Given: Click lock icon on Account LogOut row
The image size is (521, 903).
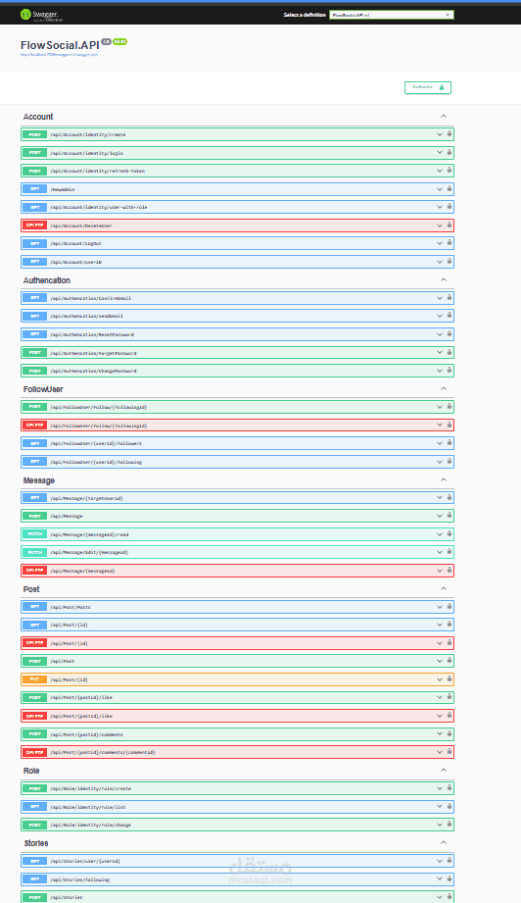Looking at the screenshot, I should pos(450,243).
